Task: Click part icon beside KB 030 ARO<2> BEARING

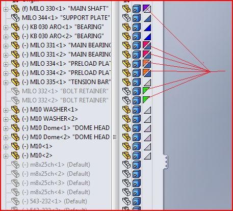Action: tap(15, 36)
